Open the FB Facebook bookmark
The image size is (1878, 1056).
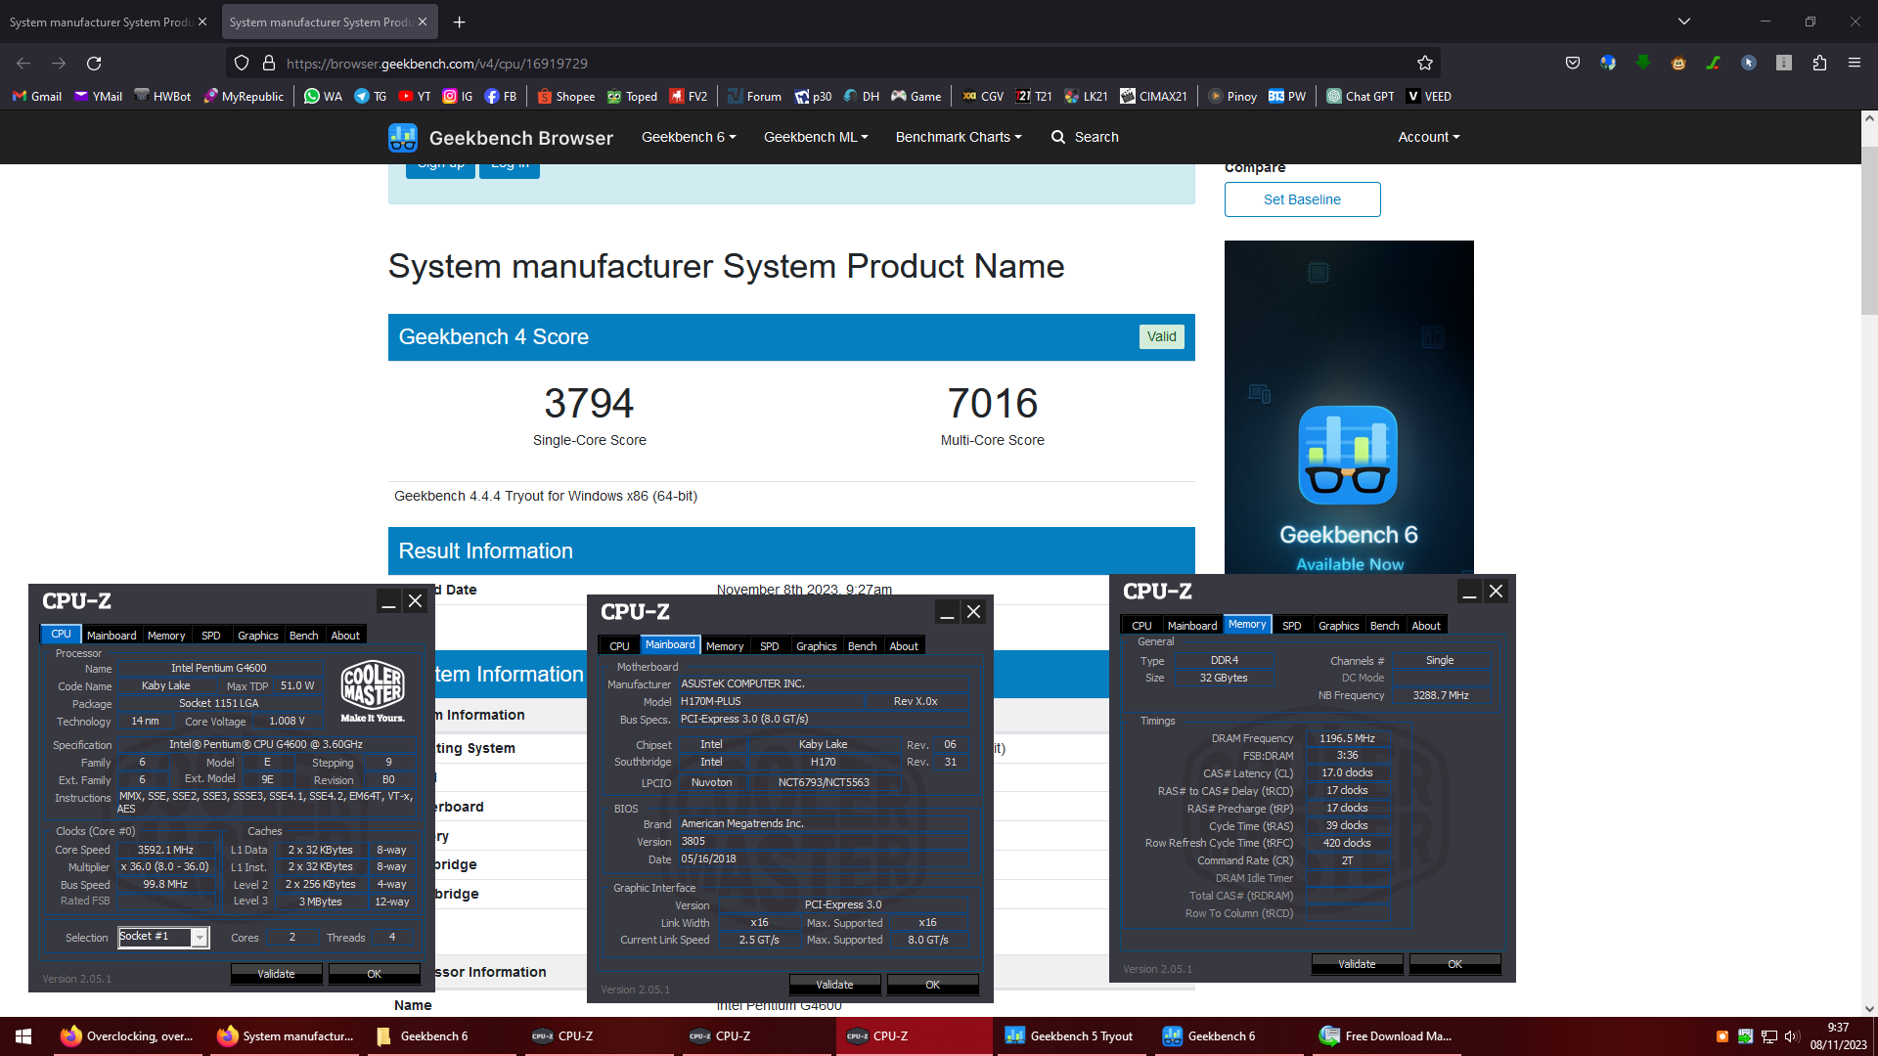tap(501, 97)
